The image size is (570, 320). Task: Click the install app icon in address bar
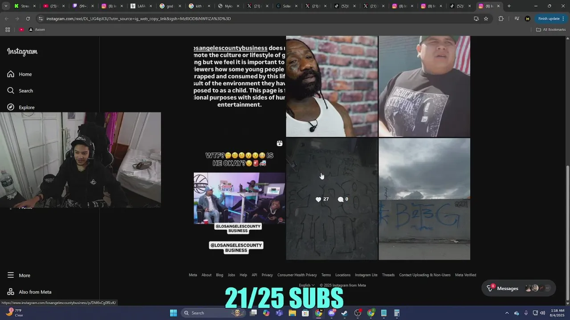(476, 19)
